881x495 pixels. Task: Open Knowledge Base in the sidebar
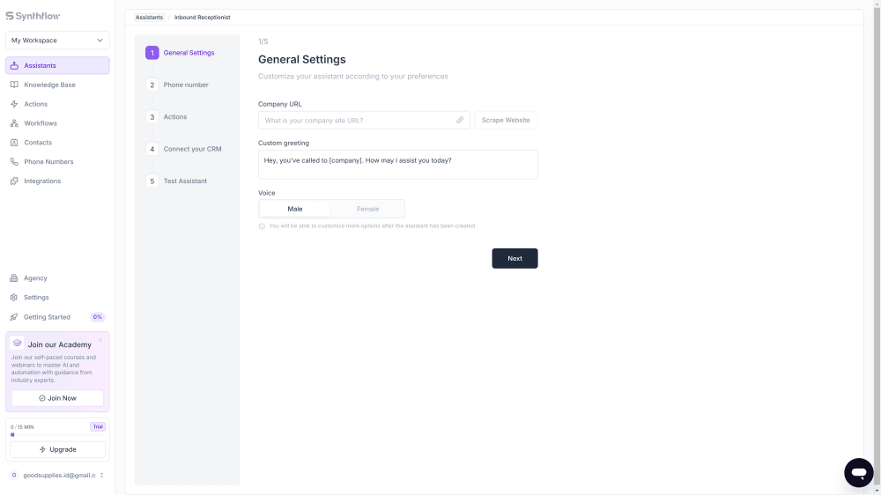[57, 85]
